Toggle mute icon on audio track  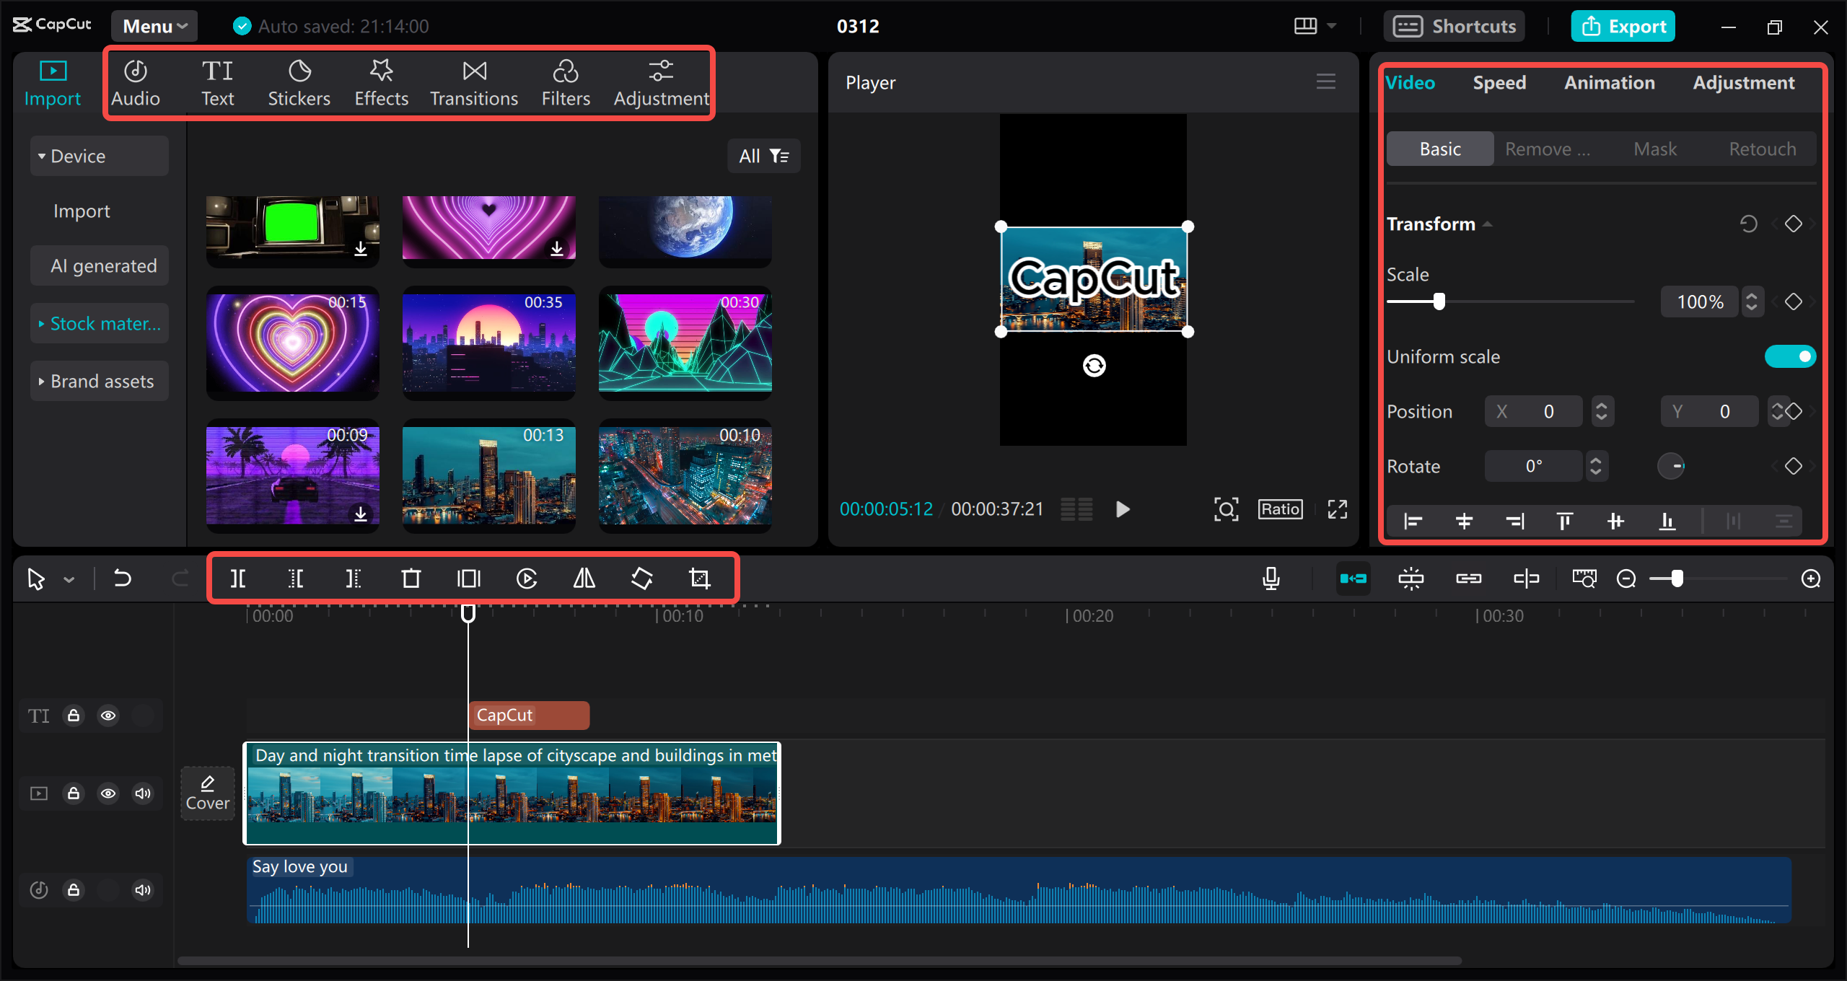click(x=143, y=889)
